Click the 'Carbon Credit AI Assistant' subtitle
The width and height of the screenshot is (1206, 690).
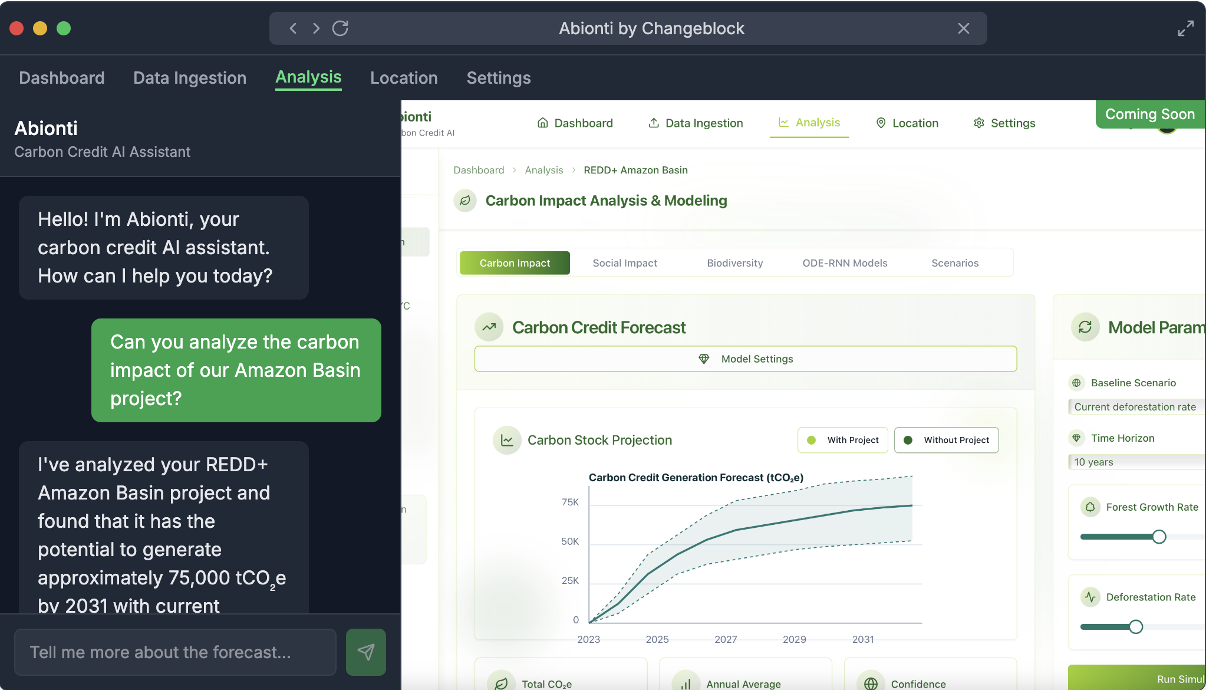[x=102, y=152]
